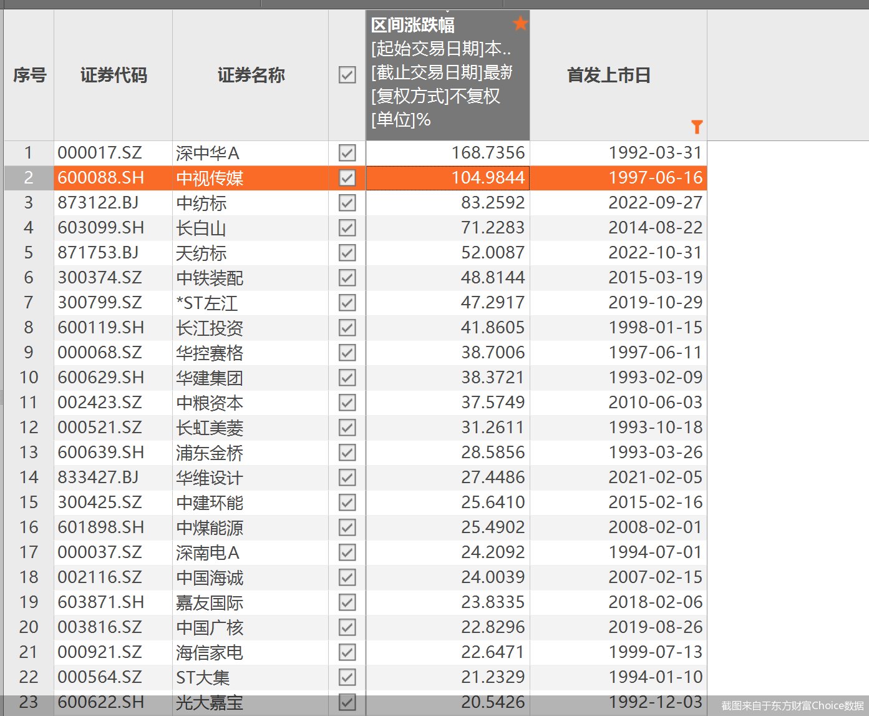
Task: Sort by the 序号 column header
Action: click(29, 75)
